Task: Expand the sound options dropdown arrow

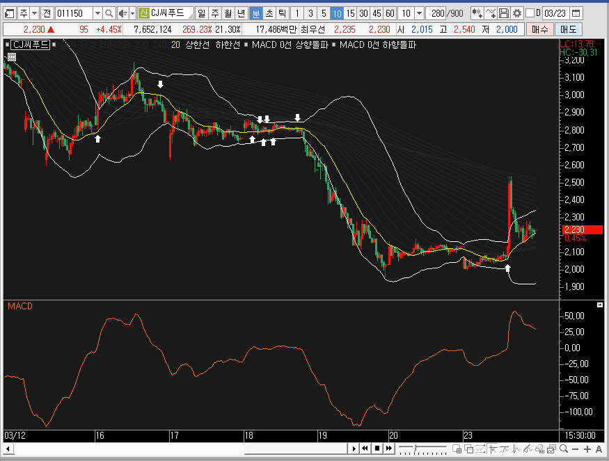Action: pyautogui.click(x=132, y=14)
